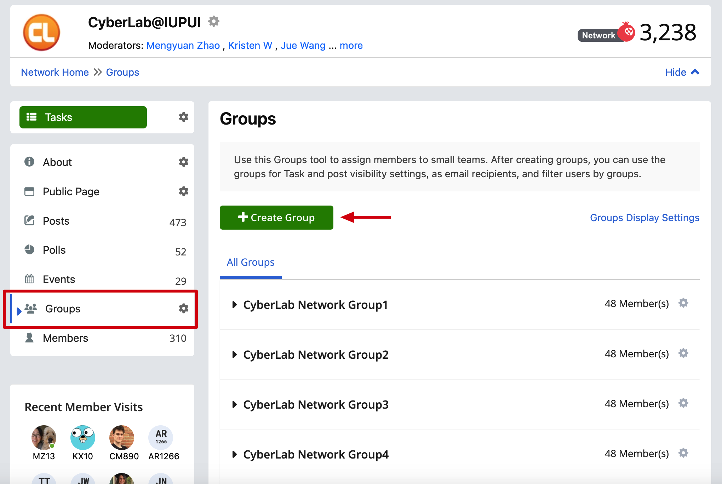722x484 pixels.
Task: Expand CyberLab Network Group3 disclosure triangle
Action: pyautogui.click(x=234, y=404)
